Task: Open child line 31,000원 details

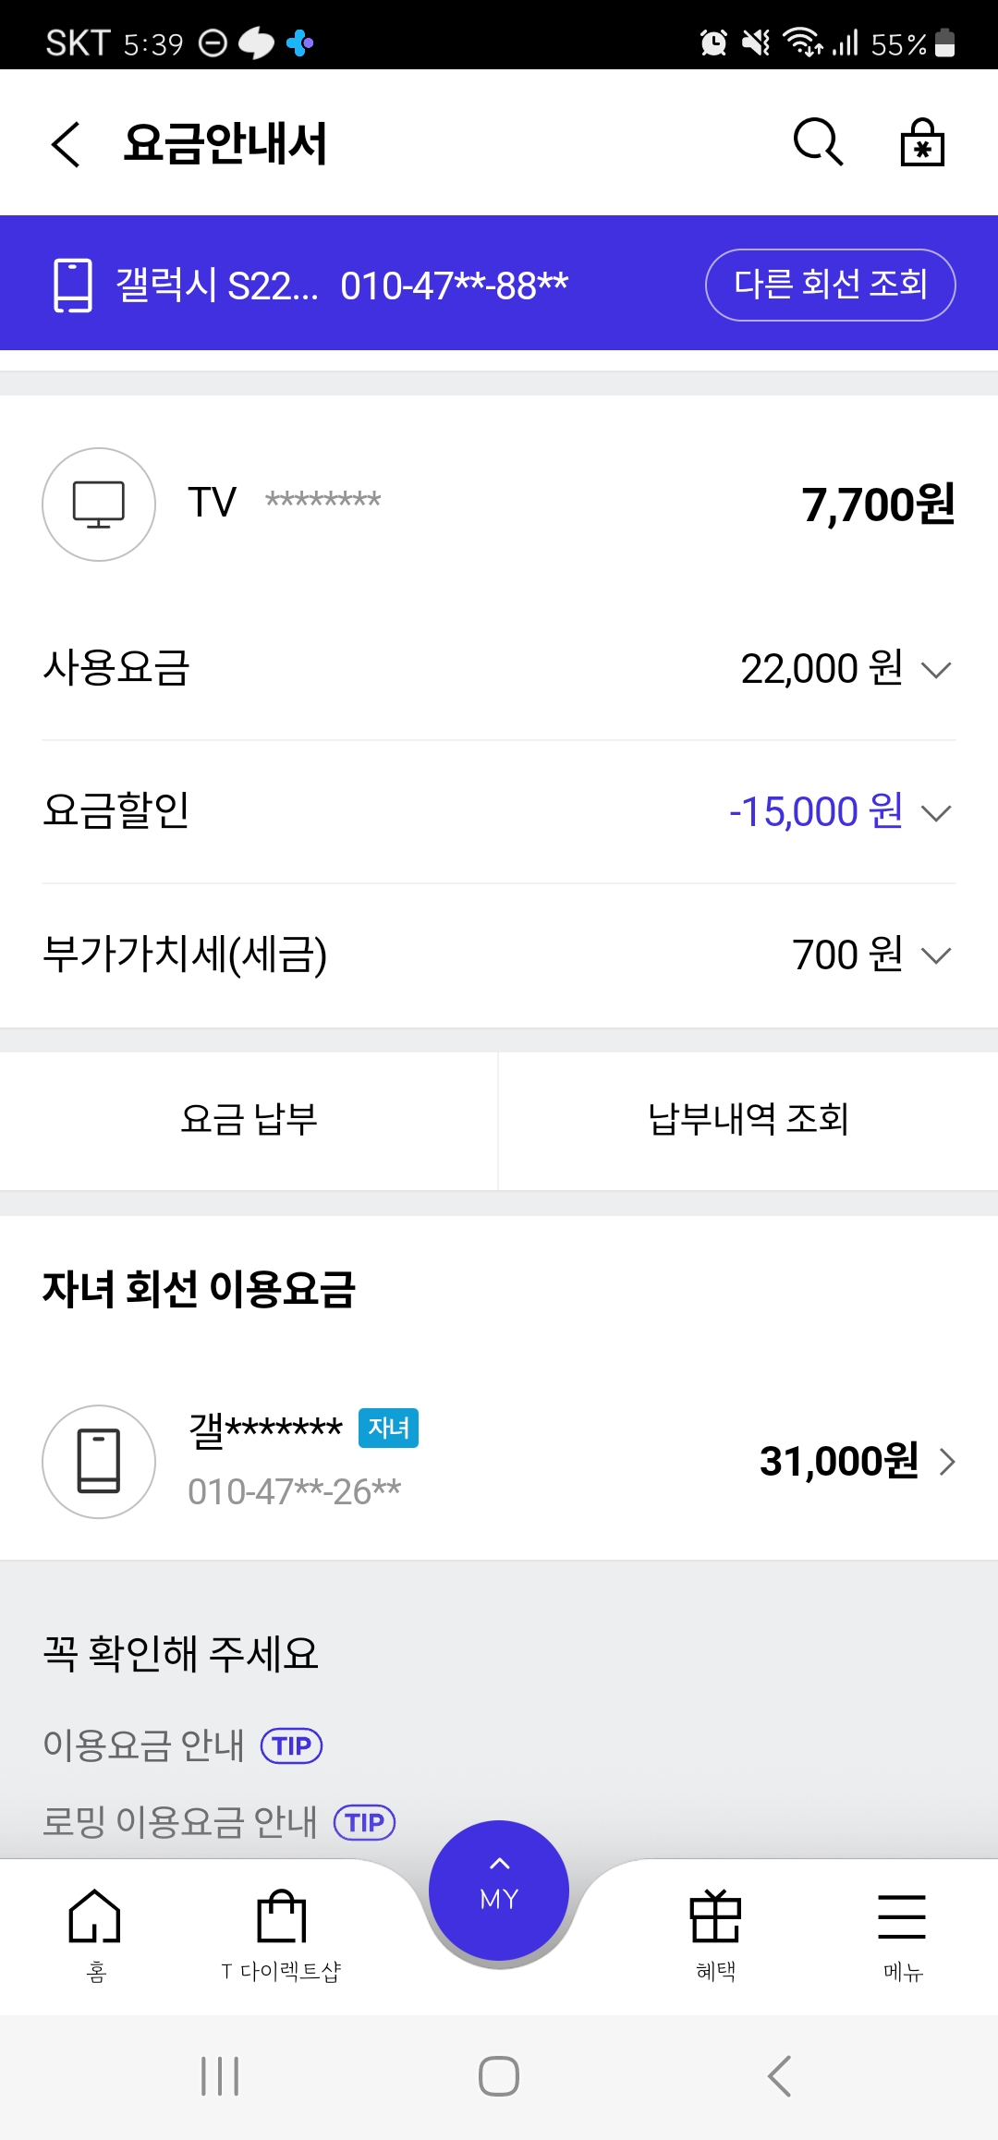Action: [x=857, y=1462]
